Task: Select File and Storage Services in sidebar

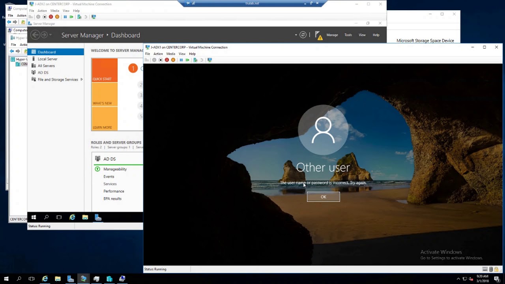Action: (x=56, y=79)
